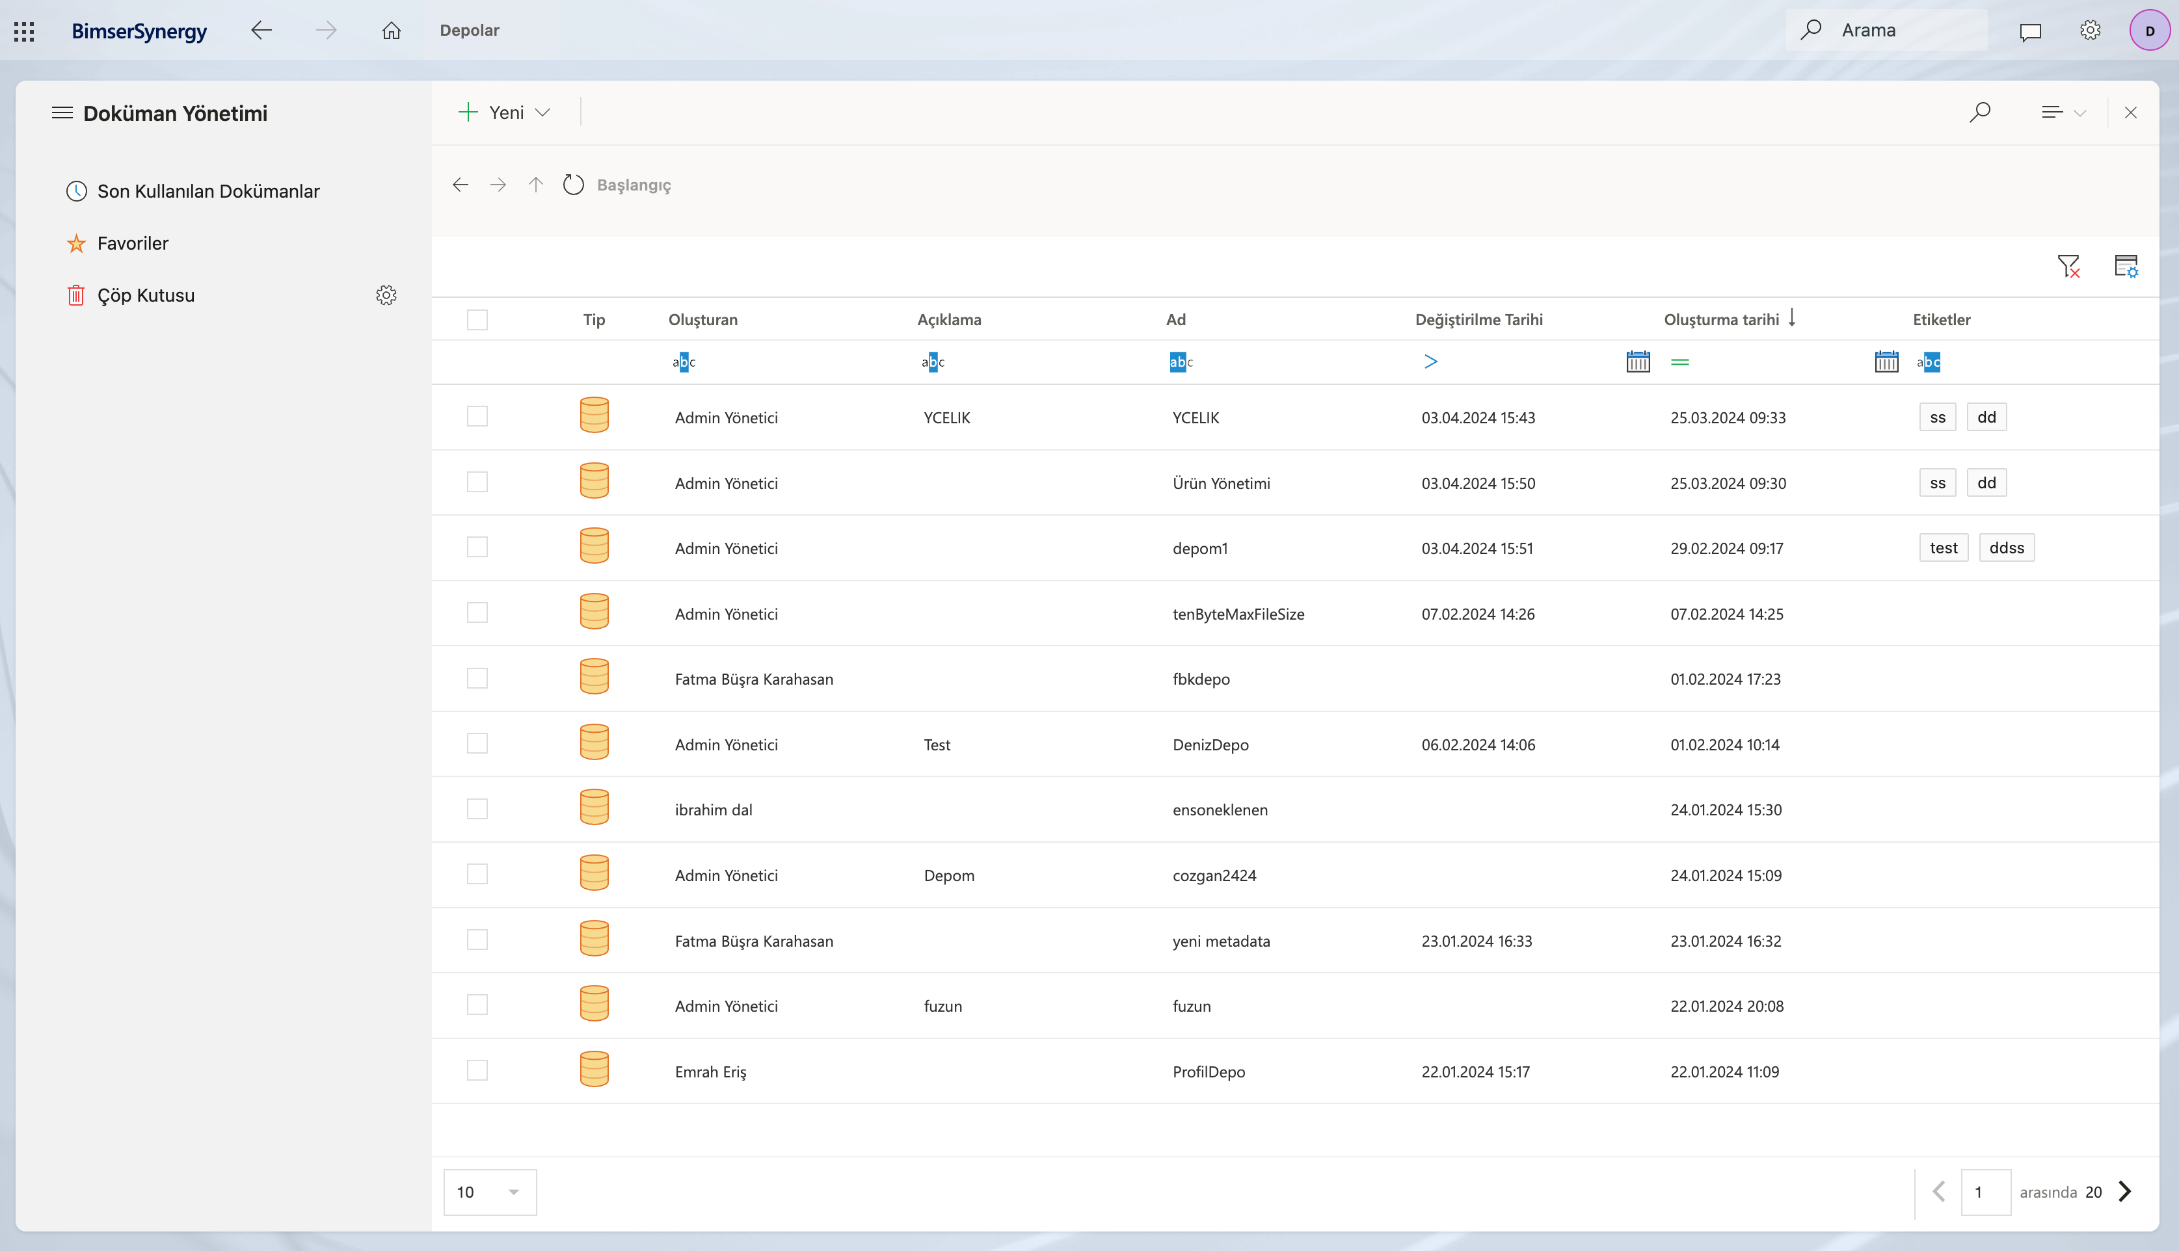
Task: Open settings gear in top bar
Action: (2090, 31)
